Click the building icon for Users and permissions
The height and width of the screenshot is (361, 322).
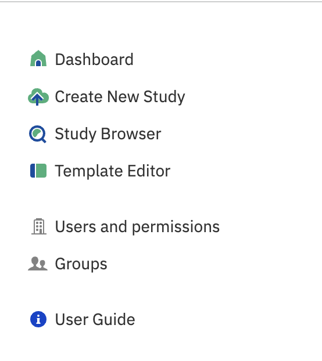point(39,226)
